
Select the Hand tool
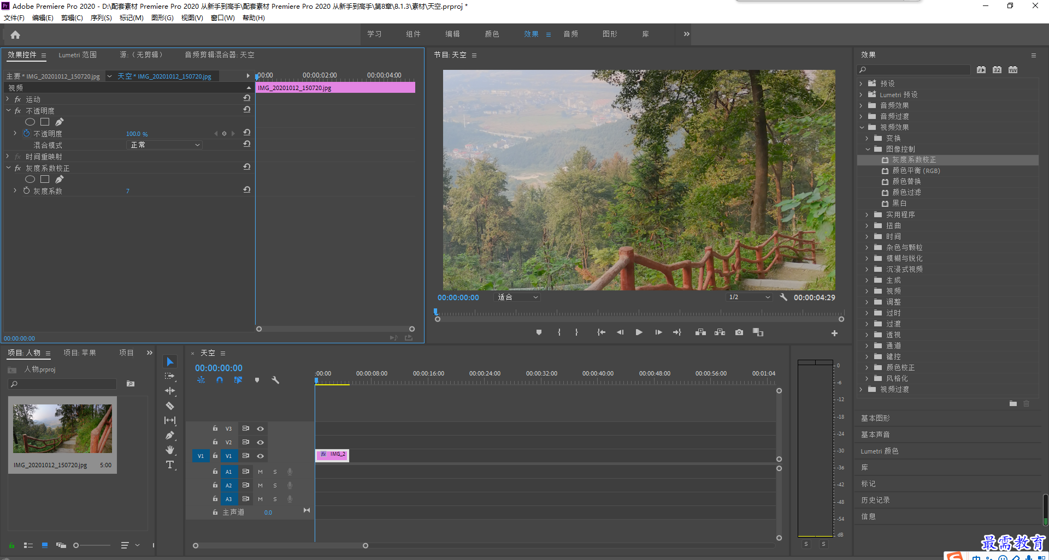pos(170,450)
